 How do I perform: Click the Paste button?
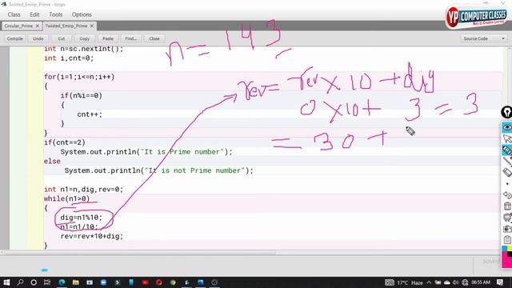[108, 38]
